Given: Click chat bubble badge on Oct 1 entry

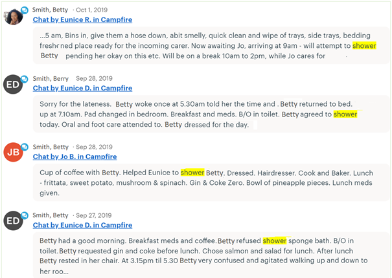Looking at the screenshot, I should point(24,10).
